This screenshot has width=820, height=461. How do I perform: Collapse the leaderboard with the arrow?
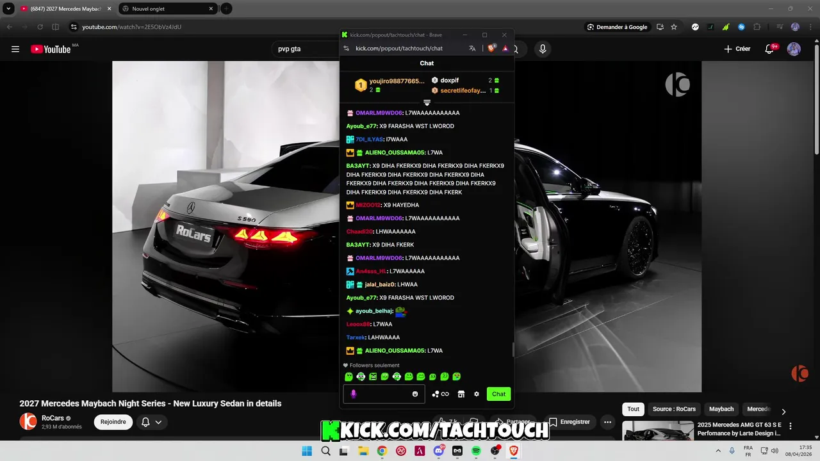[427, 102]
